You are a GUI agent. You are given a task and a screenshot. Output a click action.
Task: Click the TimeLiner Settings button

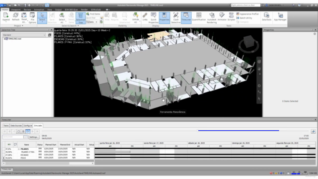34,137
